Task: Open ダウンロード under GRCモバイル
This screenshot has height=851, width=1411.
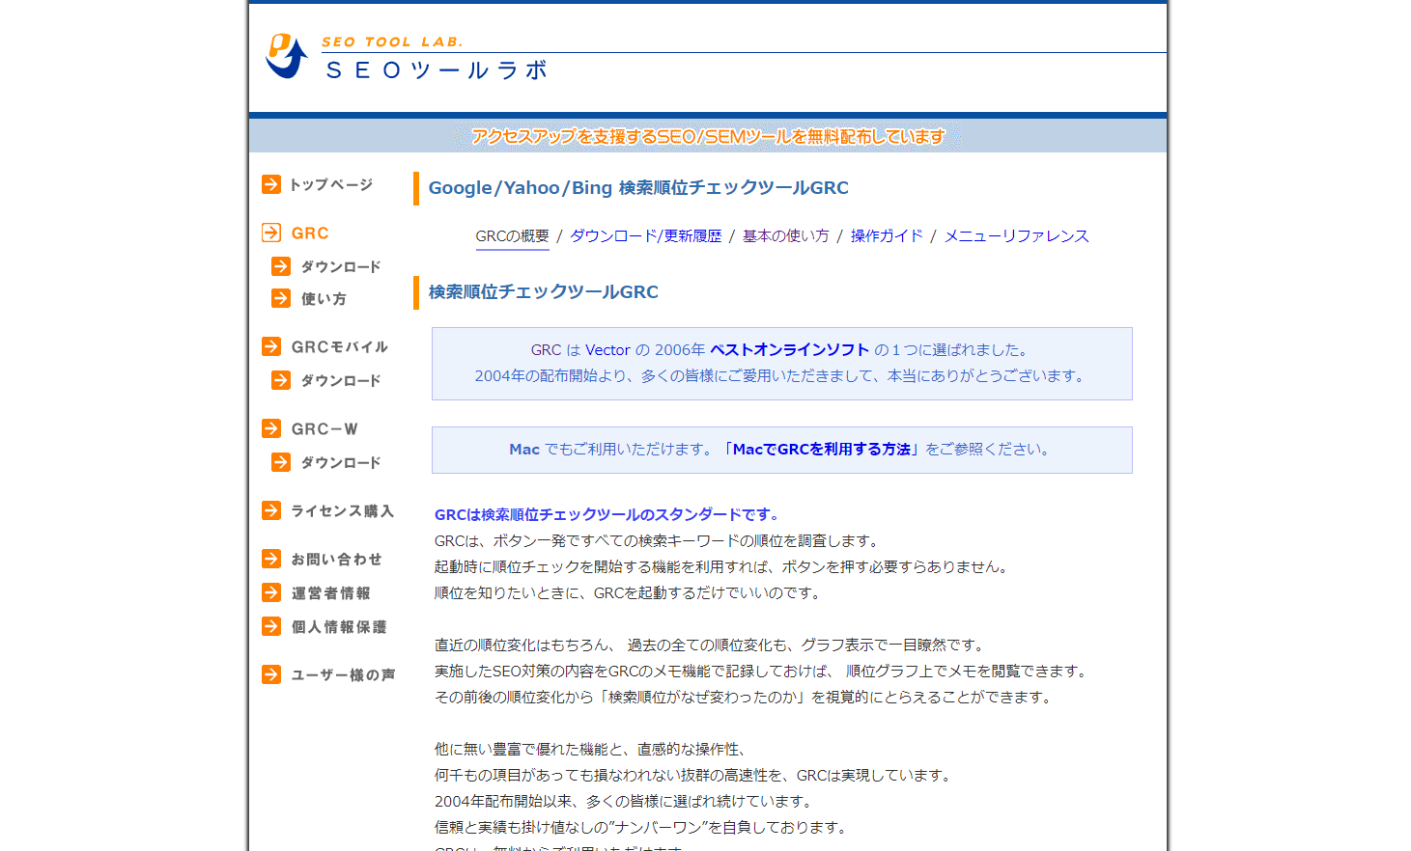Action: (341, 381)
